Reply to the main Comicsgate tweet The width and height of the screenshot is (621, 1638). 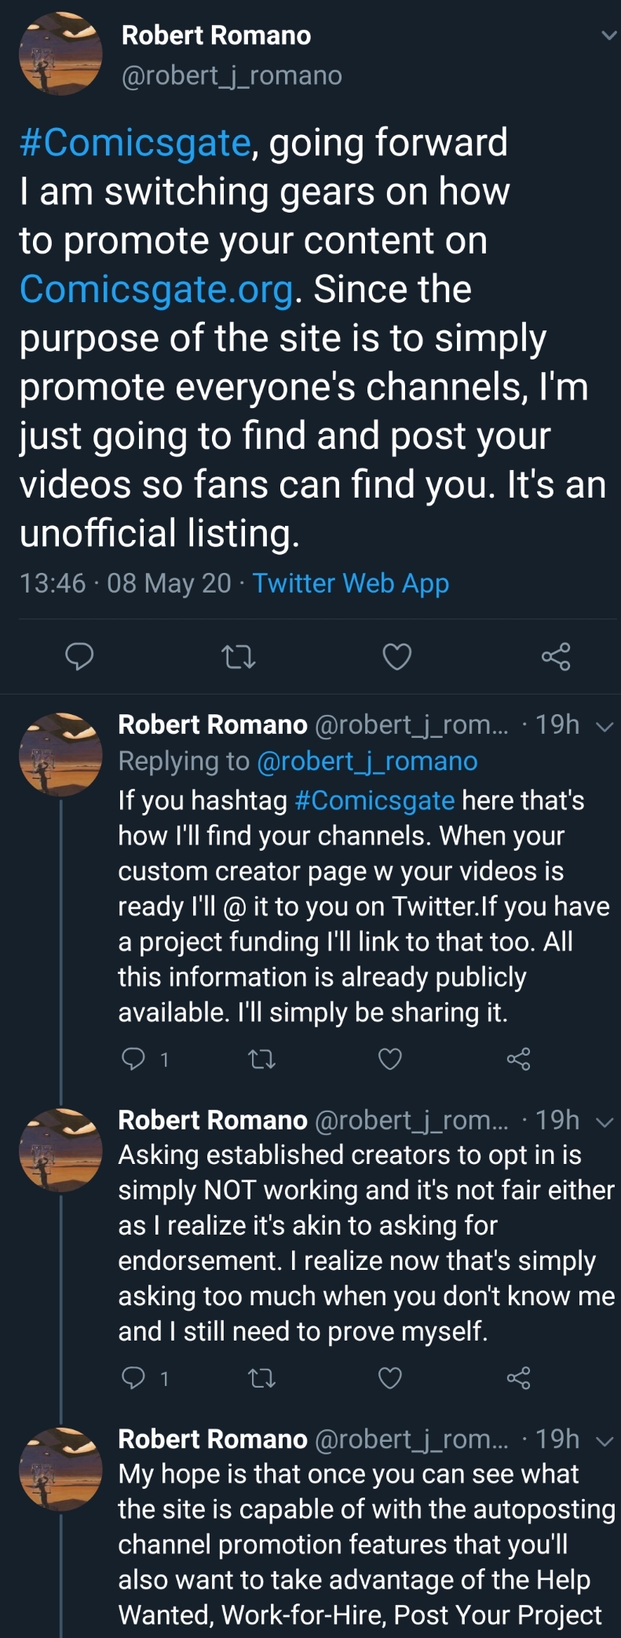(79, 655)
